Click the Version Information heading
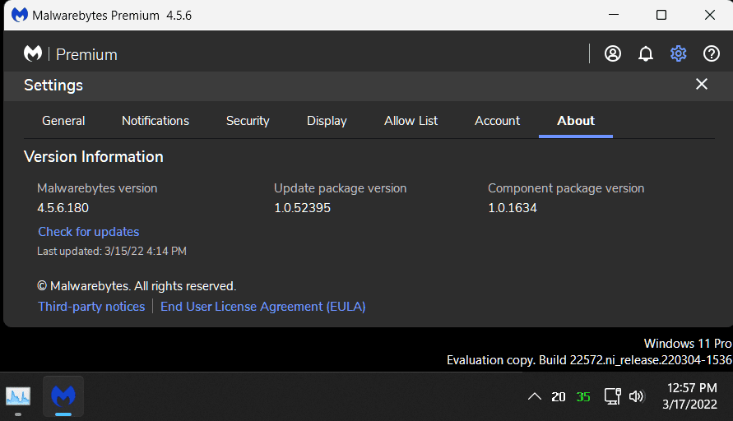Viewport: 733px width, 421px height. (x=94, y=156)
